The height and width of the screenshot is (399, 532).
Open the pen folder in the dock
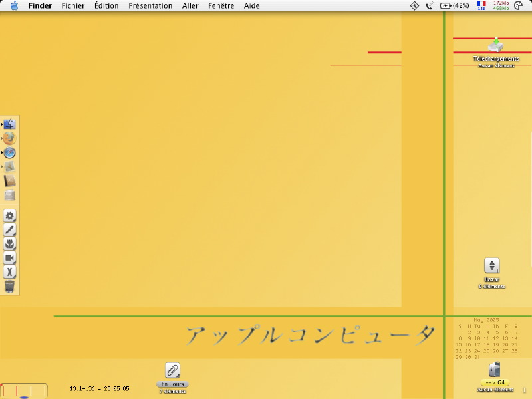[x=9, y=230]
